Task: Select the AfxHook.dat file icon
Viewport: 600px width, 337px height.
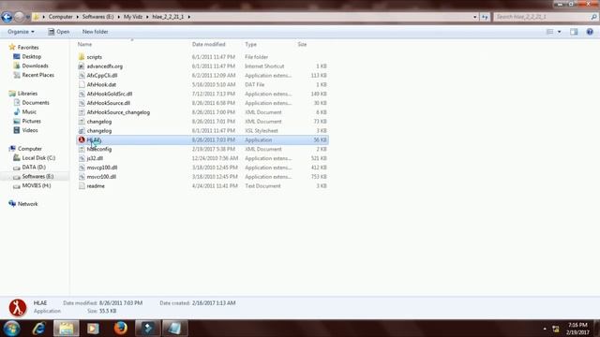Action: point(82,84)
